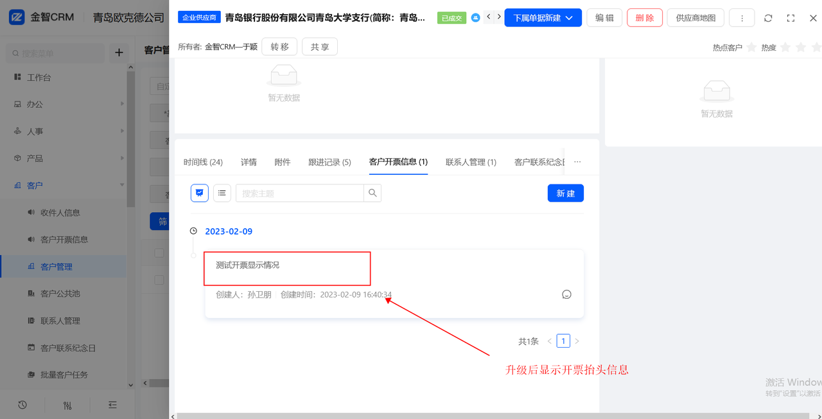The width and height of the screenshot is (822, 419).
Task: Click the collapse-menu icon at sidebar bottom
Action: click(112, 405)
